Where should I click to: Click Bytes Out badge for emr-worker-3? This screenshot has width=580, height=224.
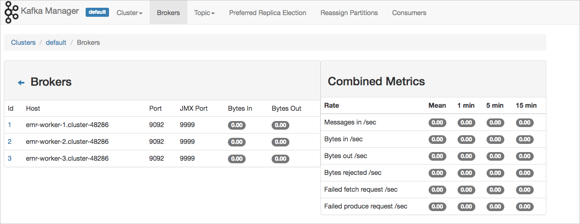[281, 159]
